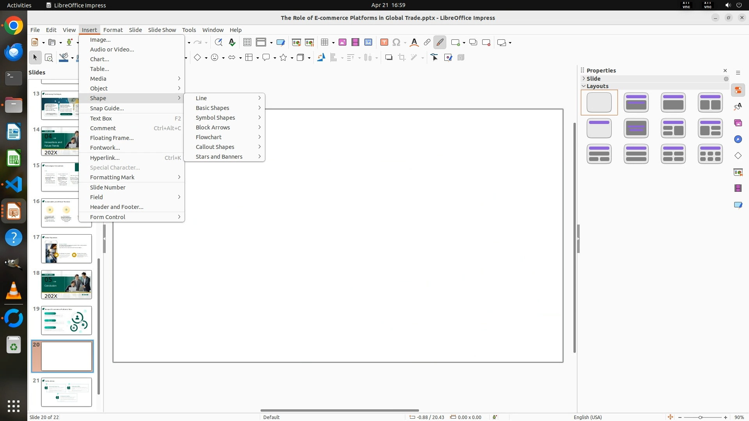Toggle the Display Grid button
749x421 pixels.
click(x=247, y=42)
